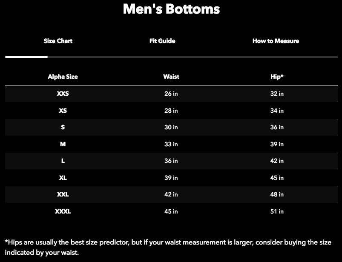342x262 pixels.
Task: Select the L size row label
Action: tap(63, 161)
